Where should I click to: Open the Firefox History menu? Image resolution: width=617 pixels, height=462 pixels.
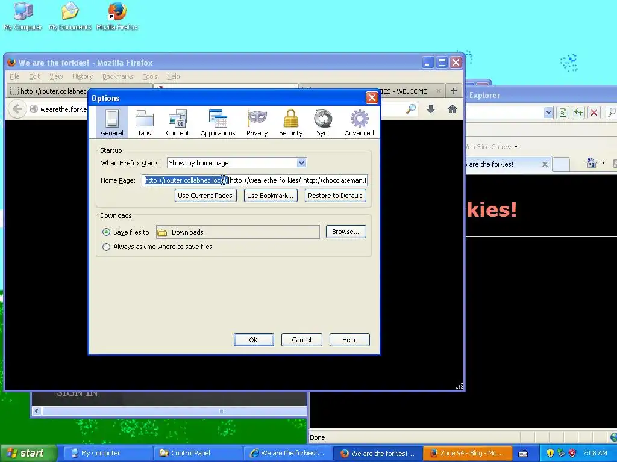coord(82,76)
